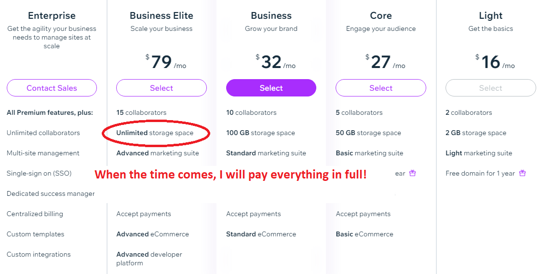Click the Contact Sales button
This screenshot has width=541, height=274.
click(52, 88)
